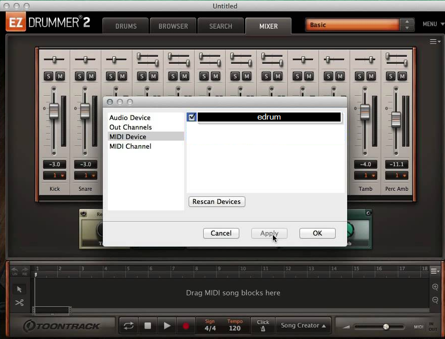445x339 pixels.
Task: Step to next preset with down arrow
Action: pyautogui.click(x=407, y=28)
